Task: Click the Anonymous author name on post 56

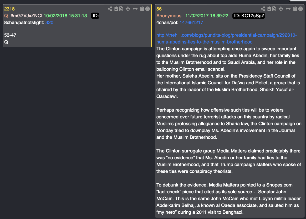Action: [169, 16]
